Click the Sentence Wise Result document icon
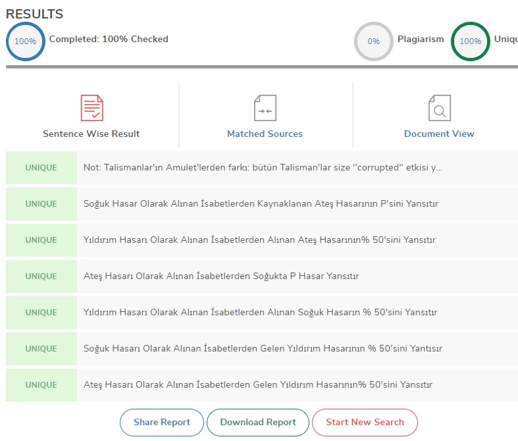 91,108
